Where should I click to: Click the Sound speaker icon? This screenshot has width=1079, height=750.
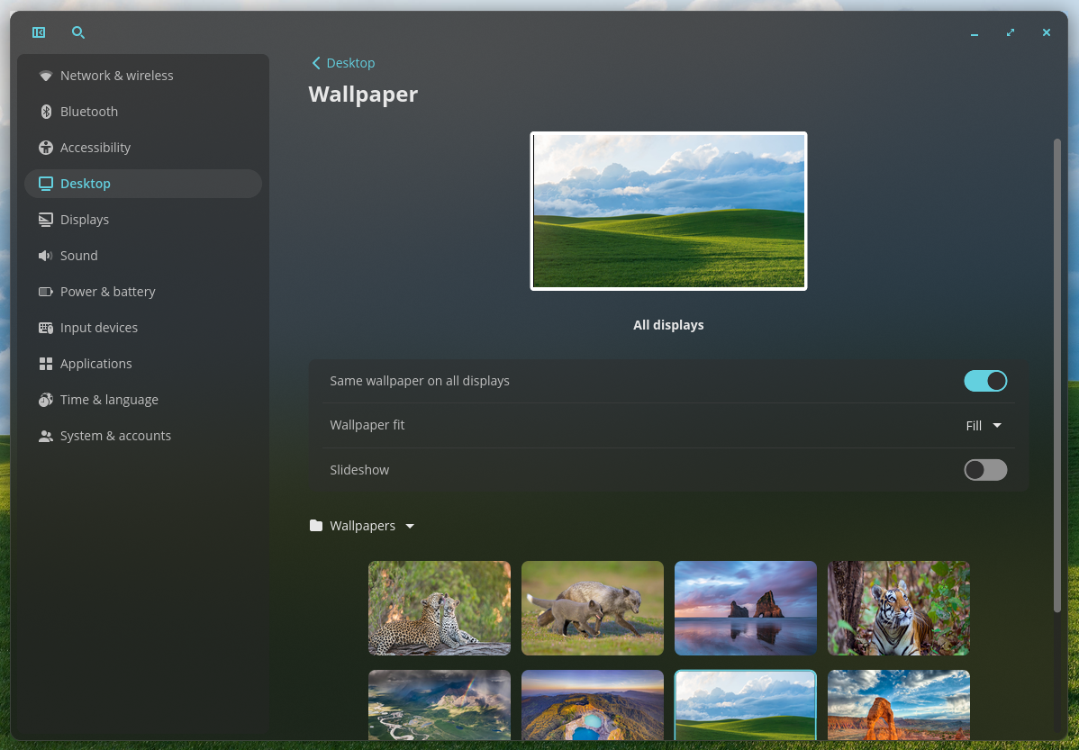46,256
